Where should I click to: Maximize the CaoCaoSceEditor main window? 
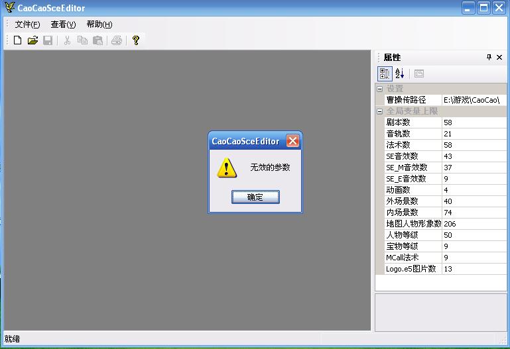[x=483, y=8]
